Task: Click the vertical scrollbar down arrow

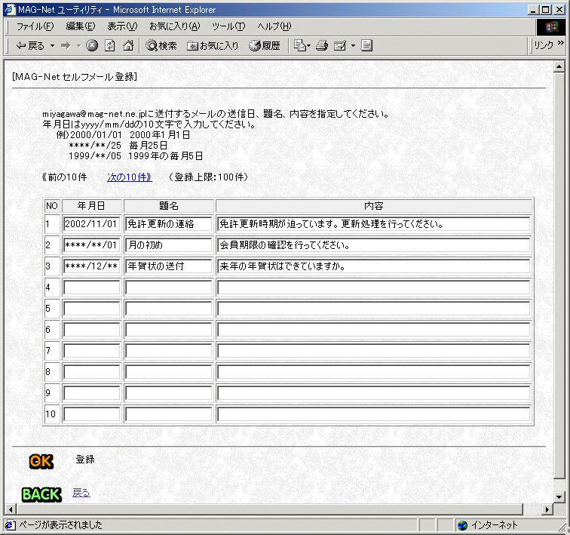Action: click(559, 497)
